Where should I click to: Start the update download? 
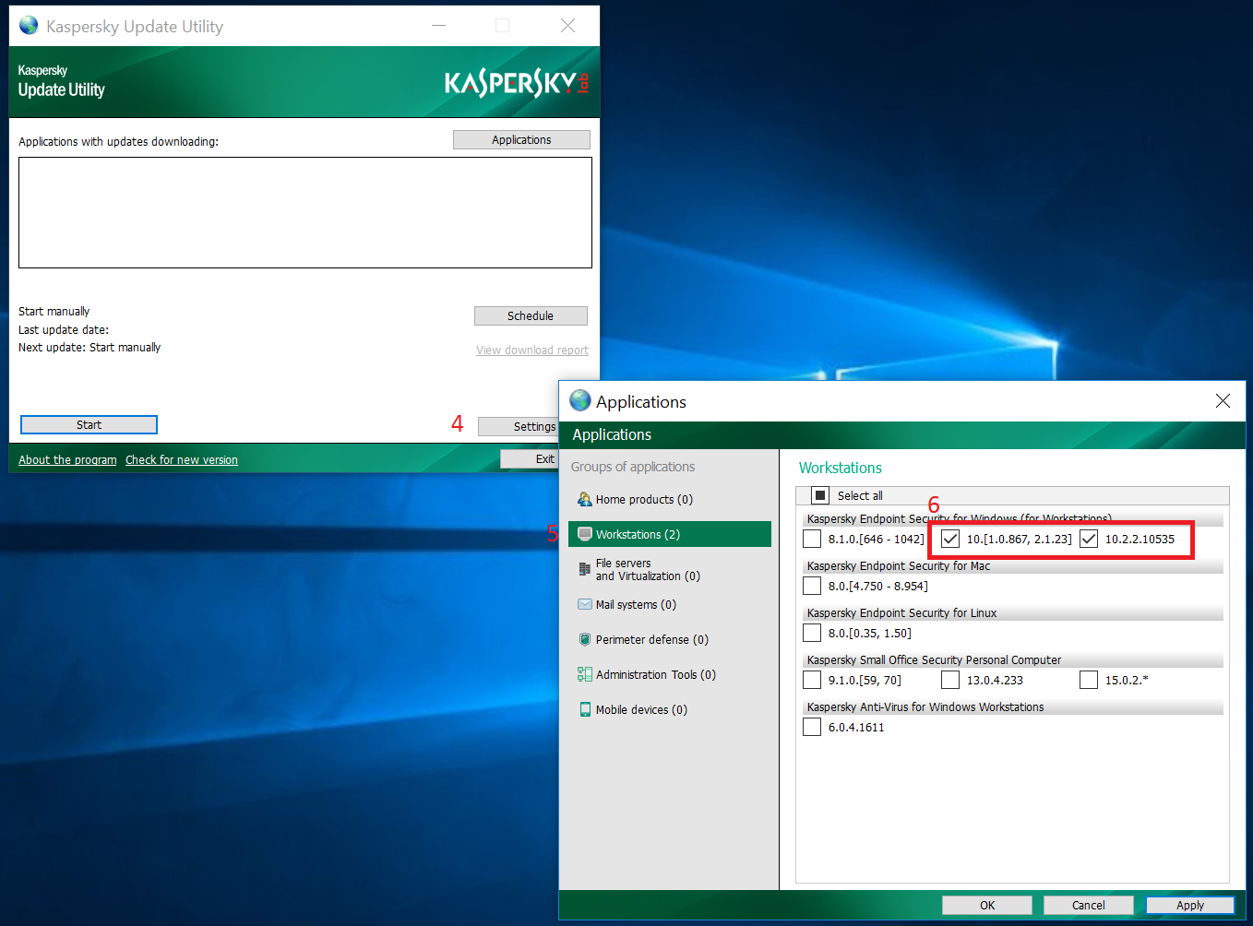click(x=89, y=424)
